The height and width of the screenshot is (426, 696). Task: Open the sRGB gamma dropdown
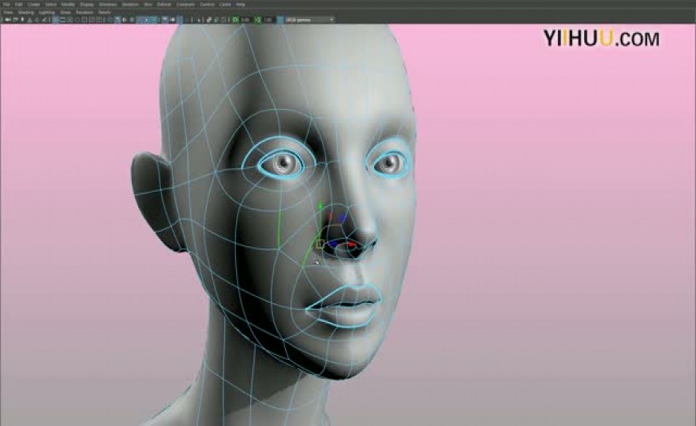[310, 20]
